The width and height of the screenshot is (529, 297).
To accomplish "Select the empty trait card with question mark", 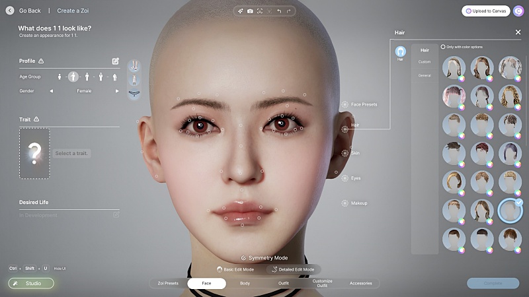I will (34, 153).
